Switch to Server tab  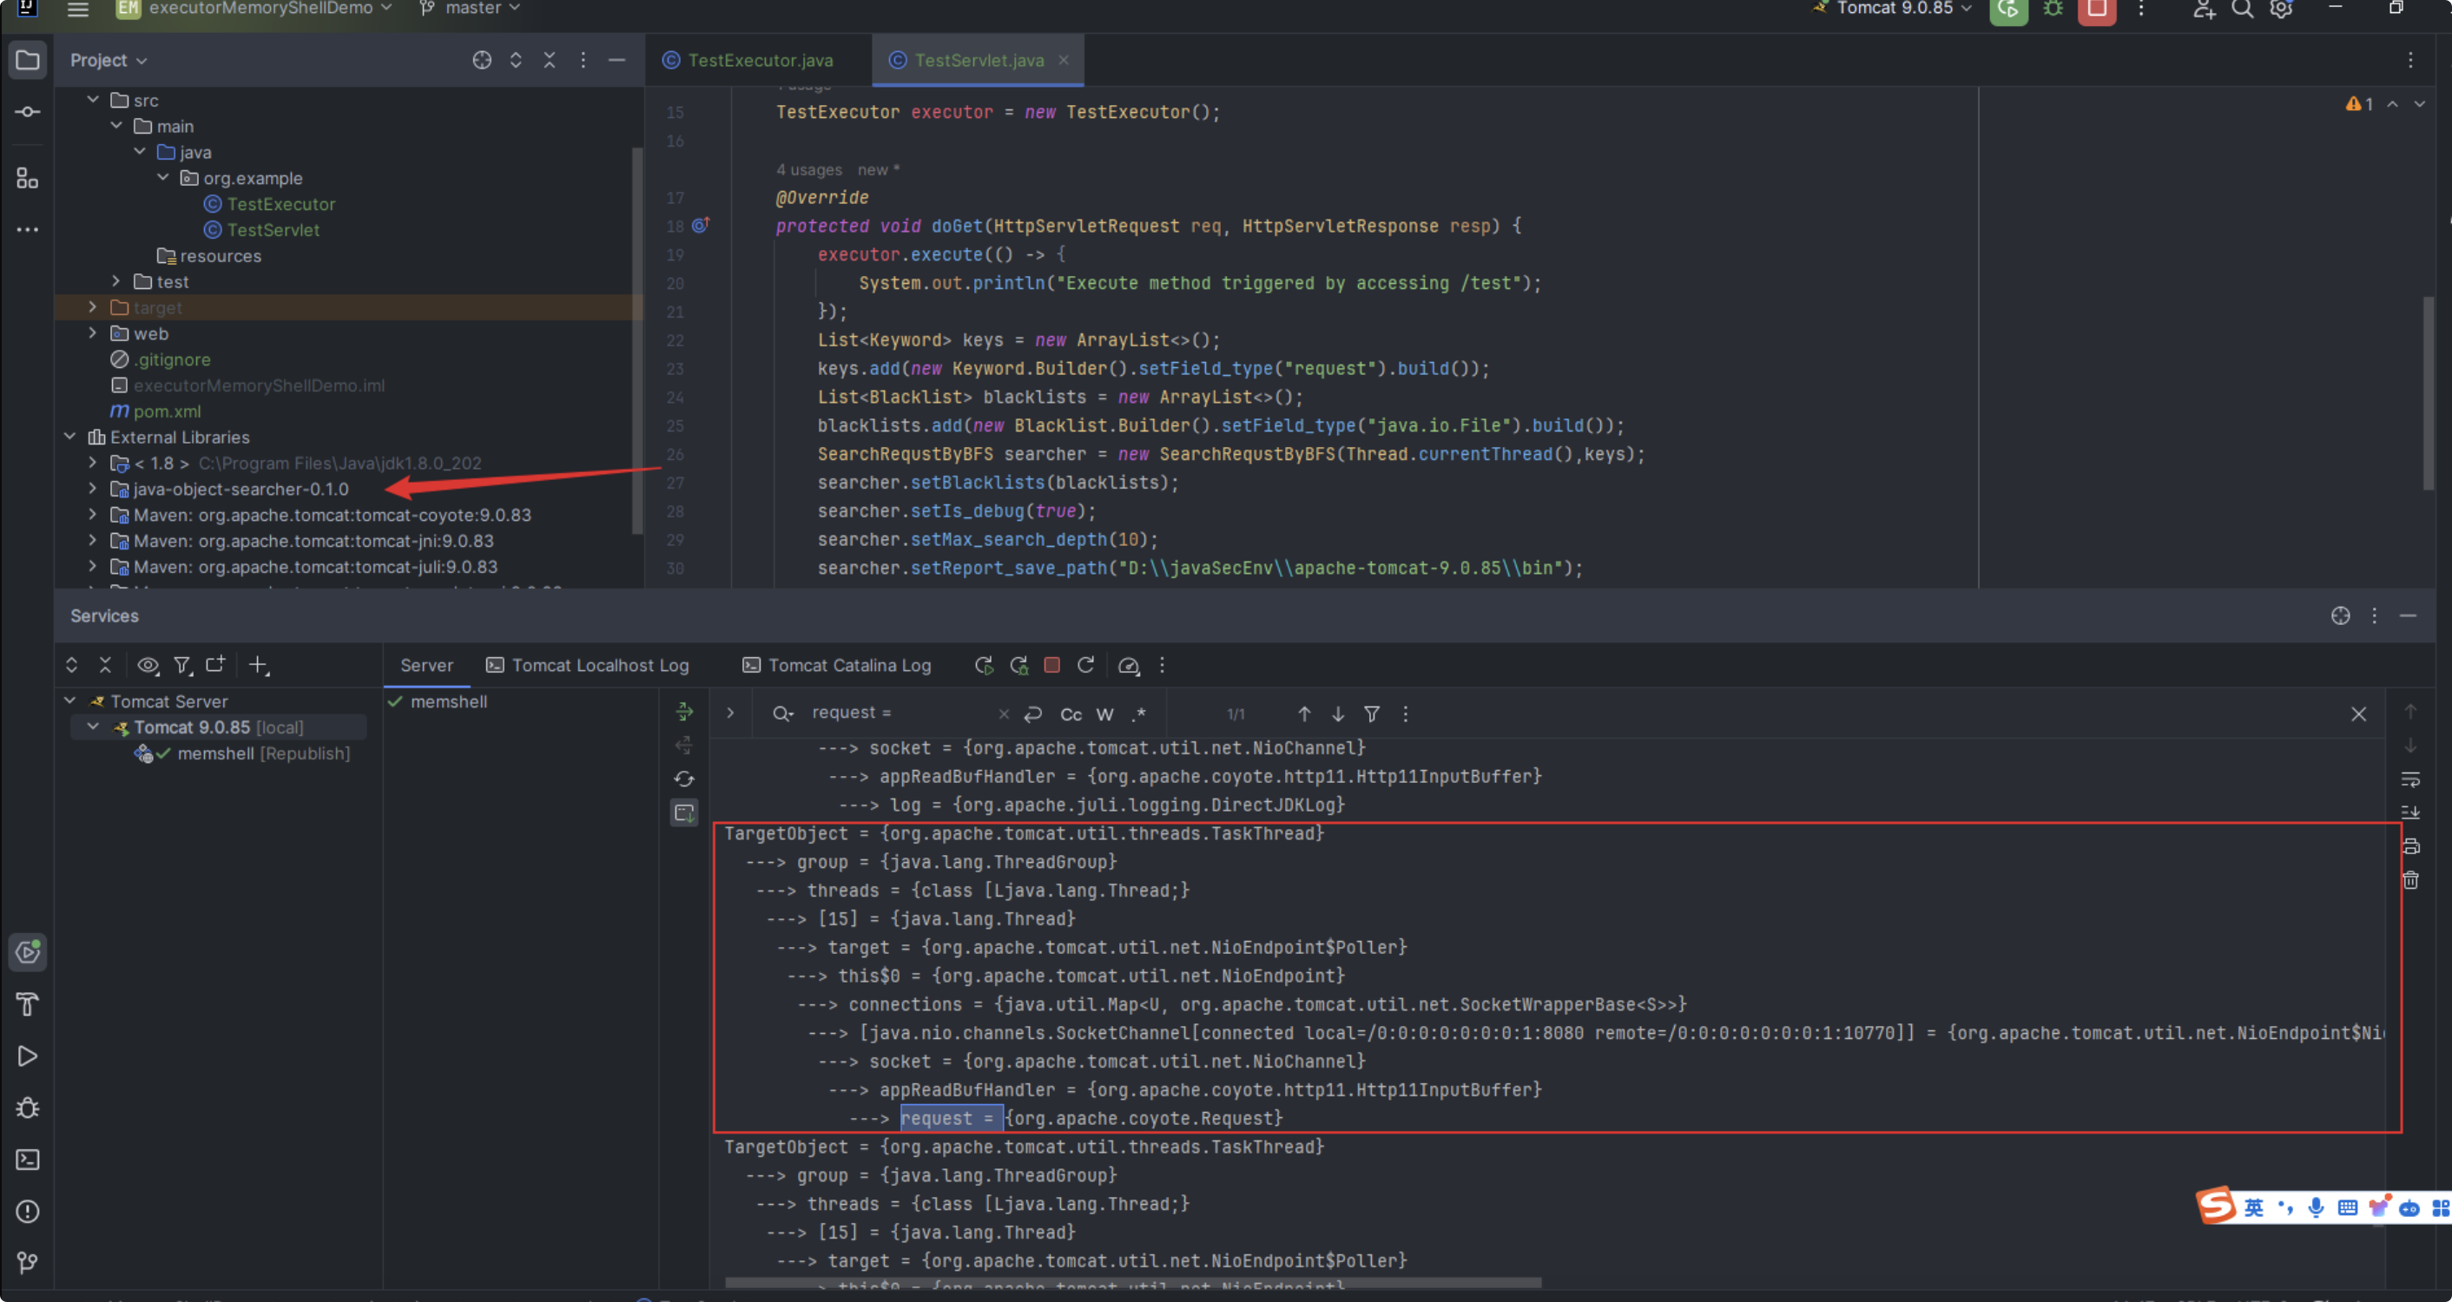[426, 665]
